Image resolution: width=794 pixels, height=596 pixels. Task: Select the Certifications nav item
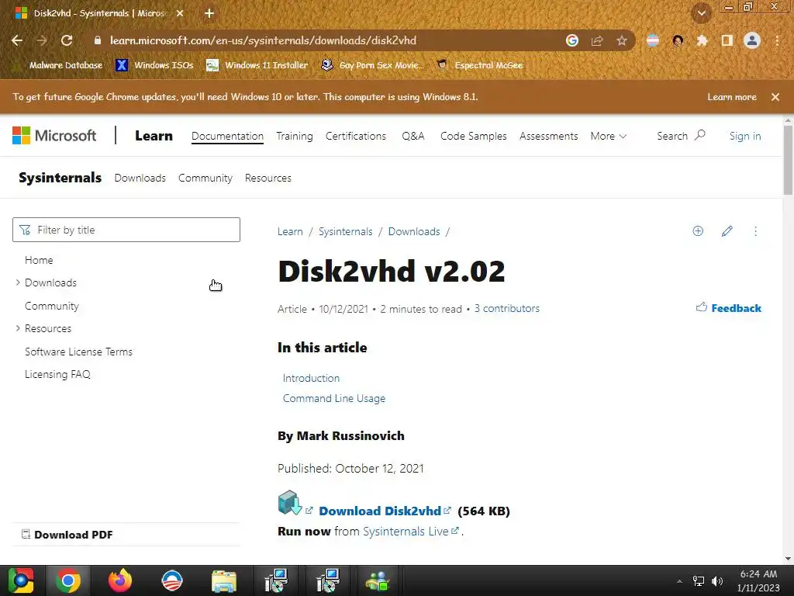(355, 136)
